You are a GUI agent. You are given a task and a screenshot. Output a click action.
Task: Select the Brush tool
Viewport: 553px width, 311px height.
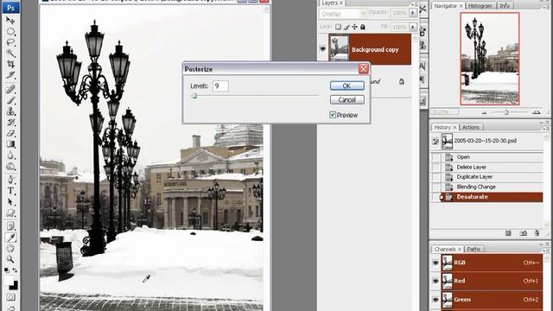pos(10,100)
